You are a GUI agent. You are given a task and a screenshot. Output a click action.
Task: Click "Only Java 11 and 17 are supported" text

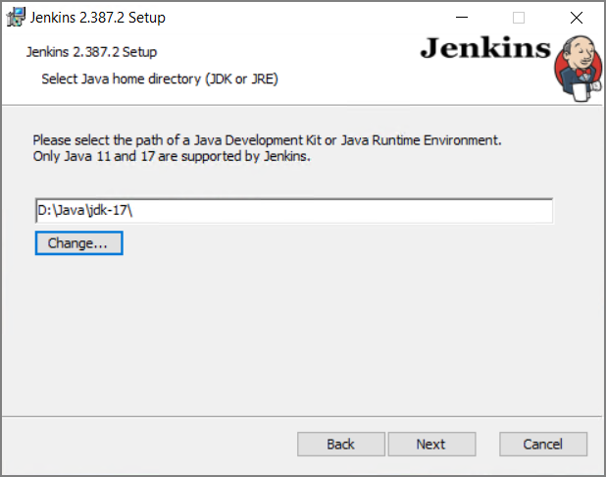tap(172, 156)
